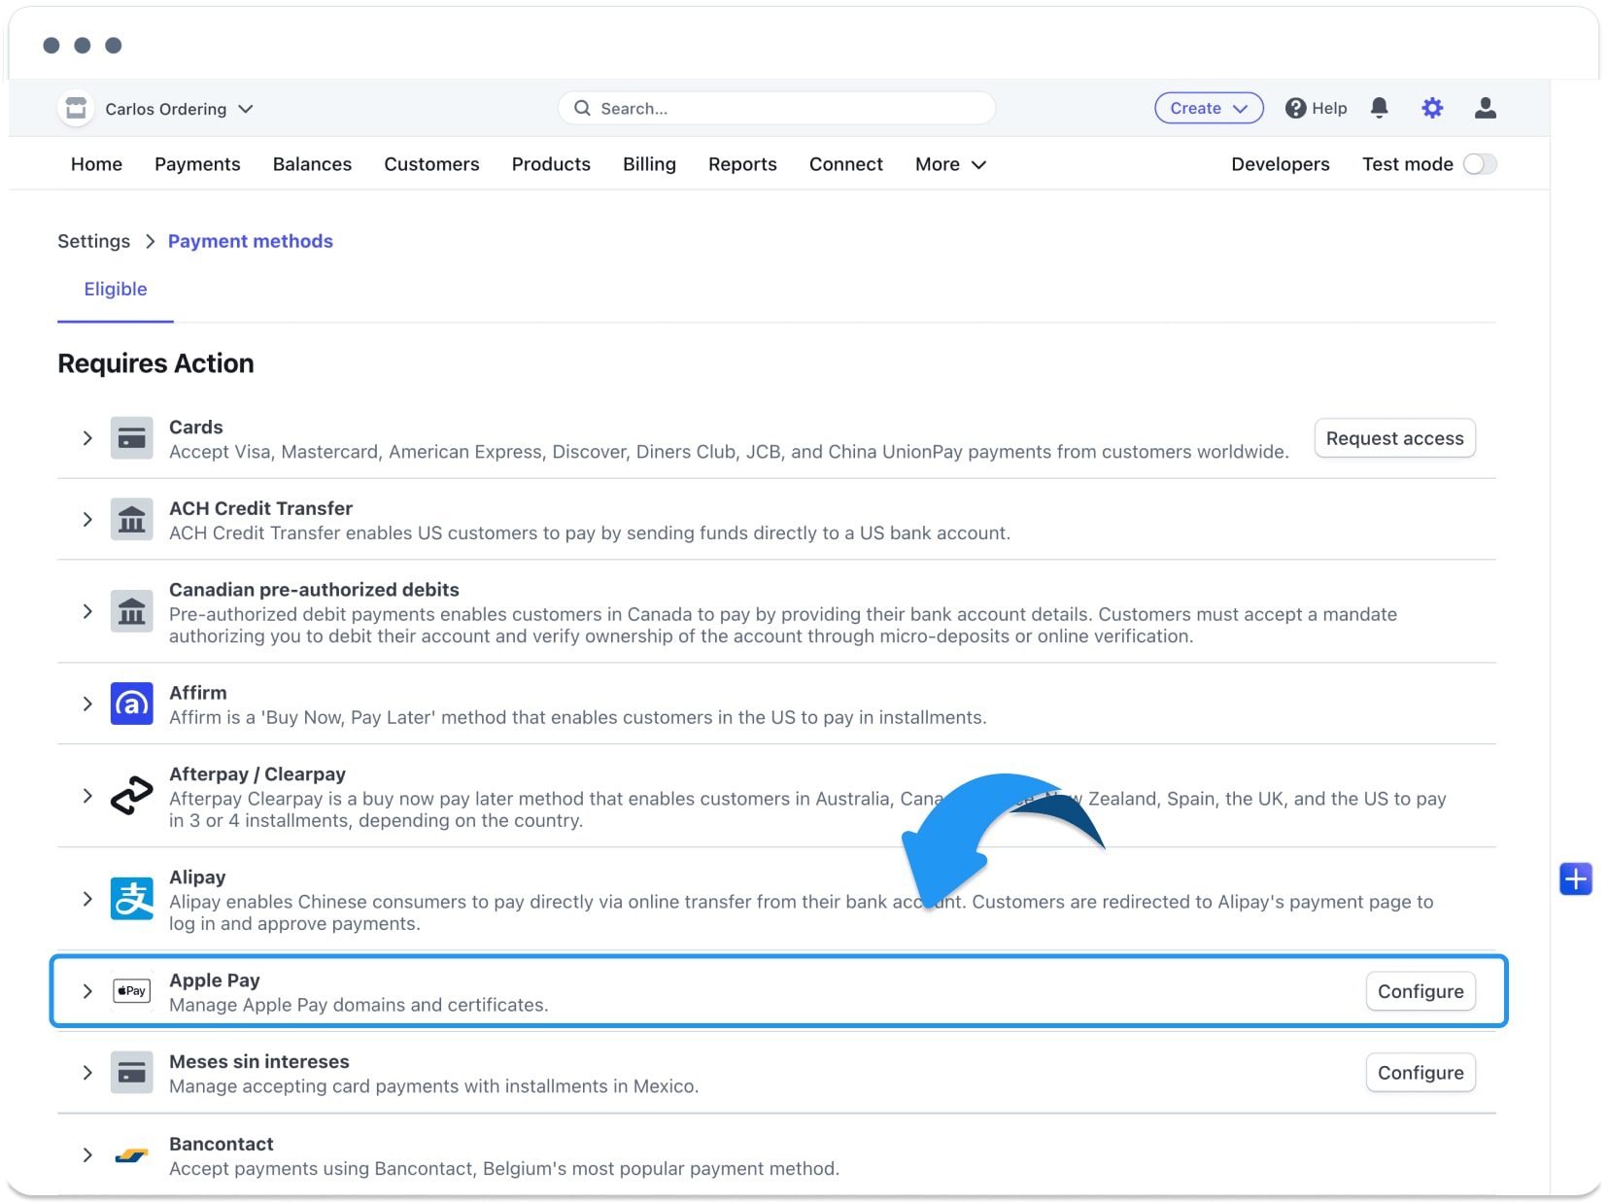Open the notifications bell
1609x1203 pixels.
pyautogui.click(x=1379, y=108)
